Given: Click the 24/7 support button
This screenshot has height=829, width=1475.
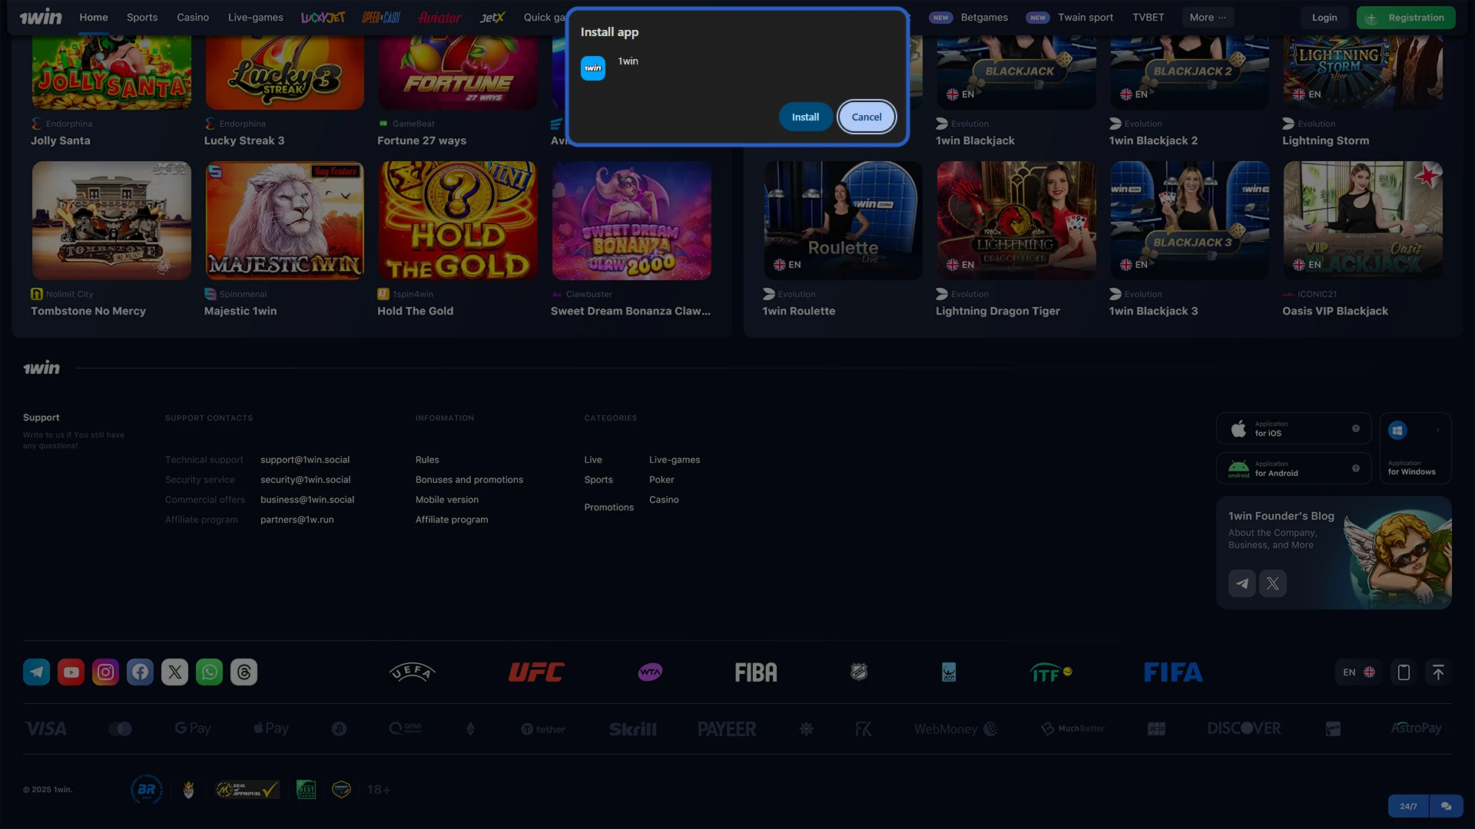Looking at the screenshot, I should pyautogui.click(x=1408, y=806).
